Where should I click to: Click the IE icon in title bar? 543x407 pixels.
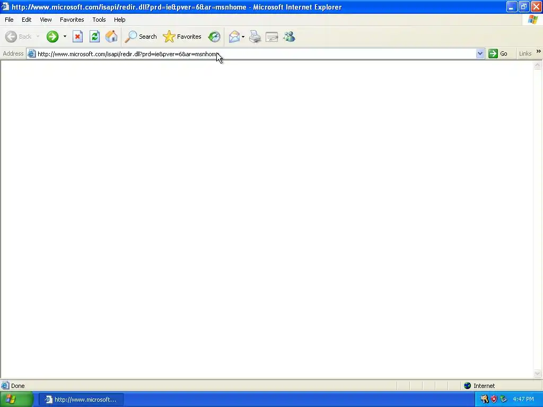5,6
